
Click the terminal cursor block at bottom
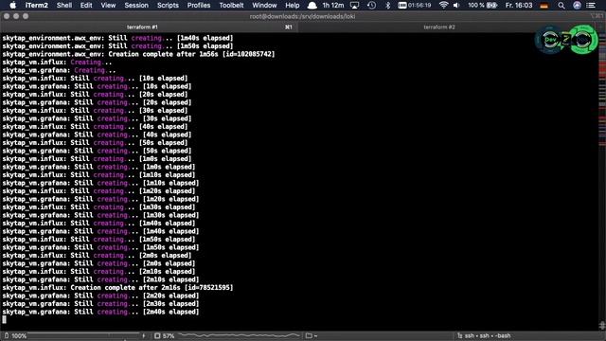coord(4,320)
